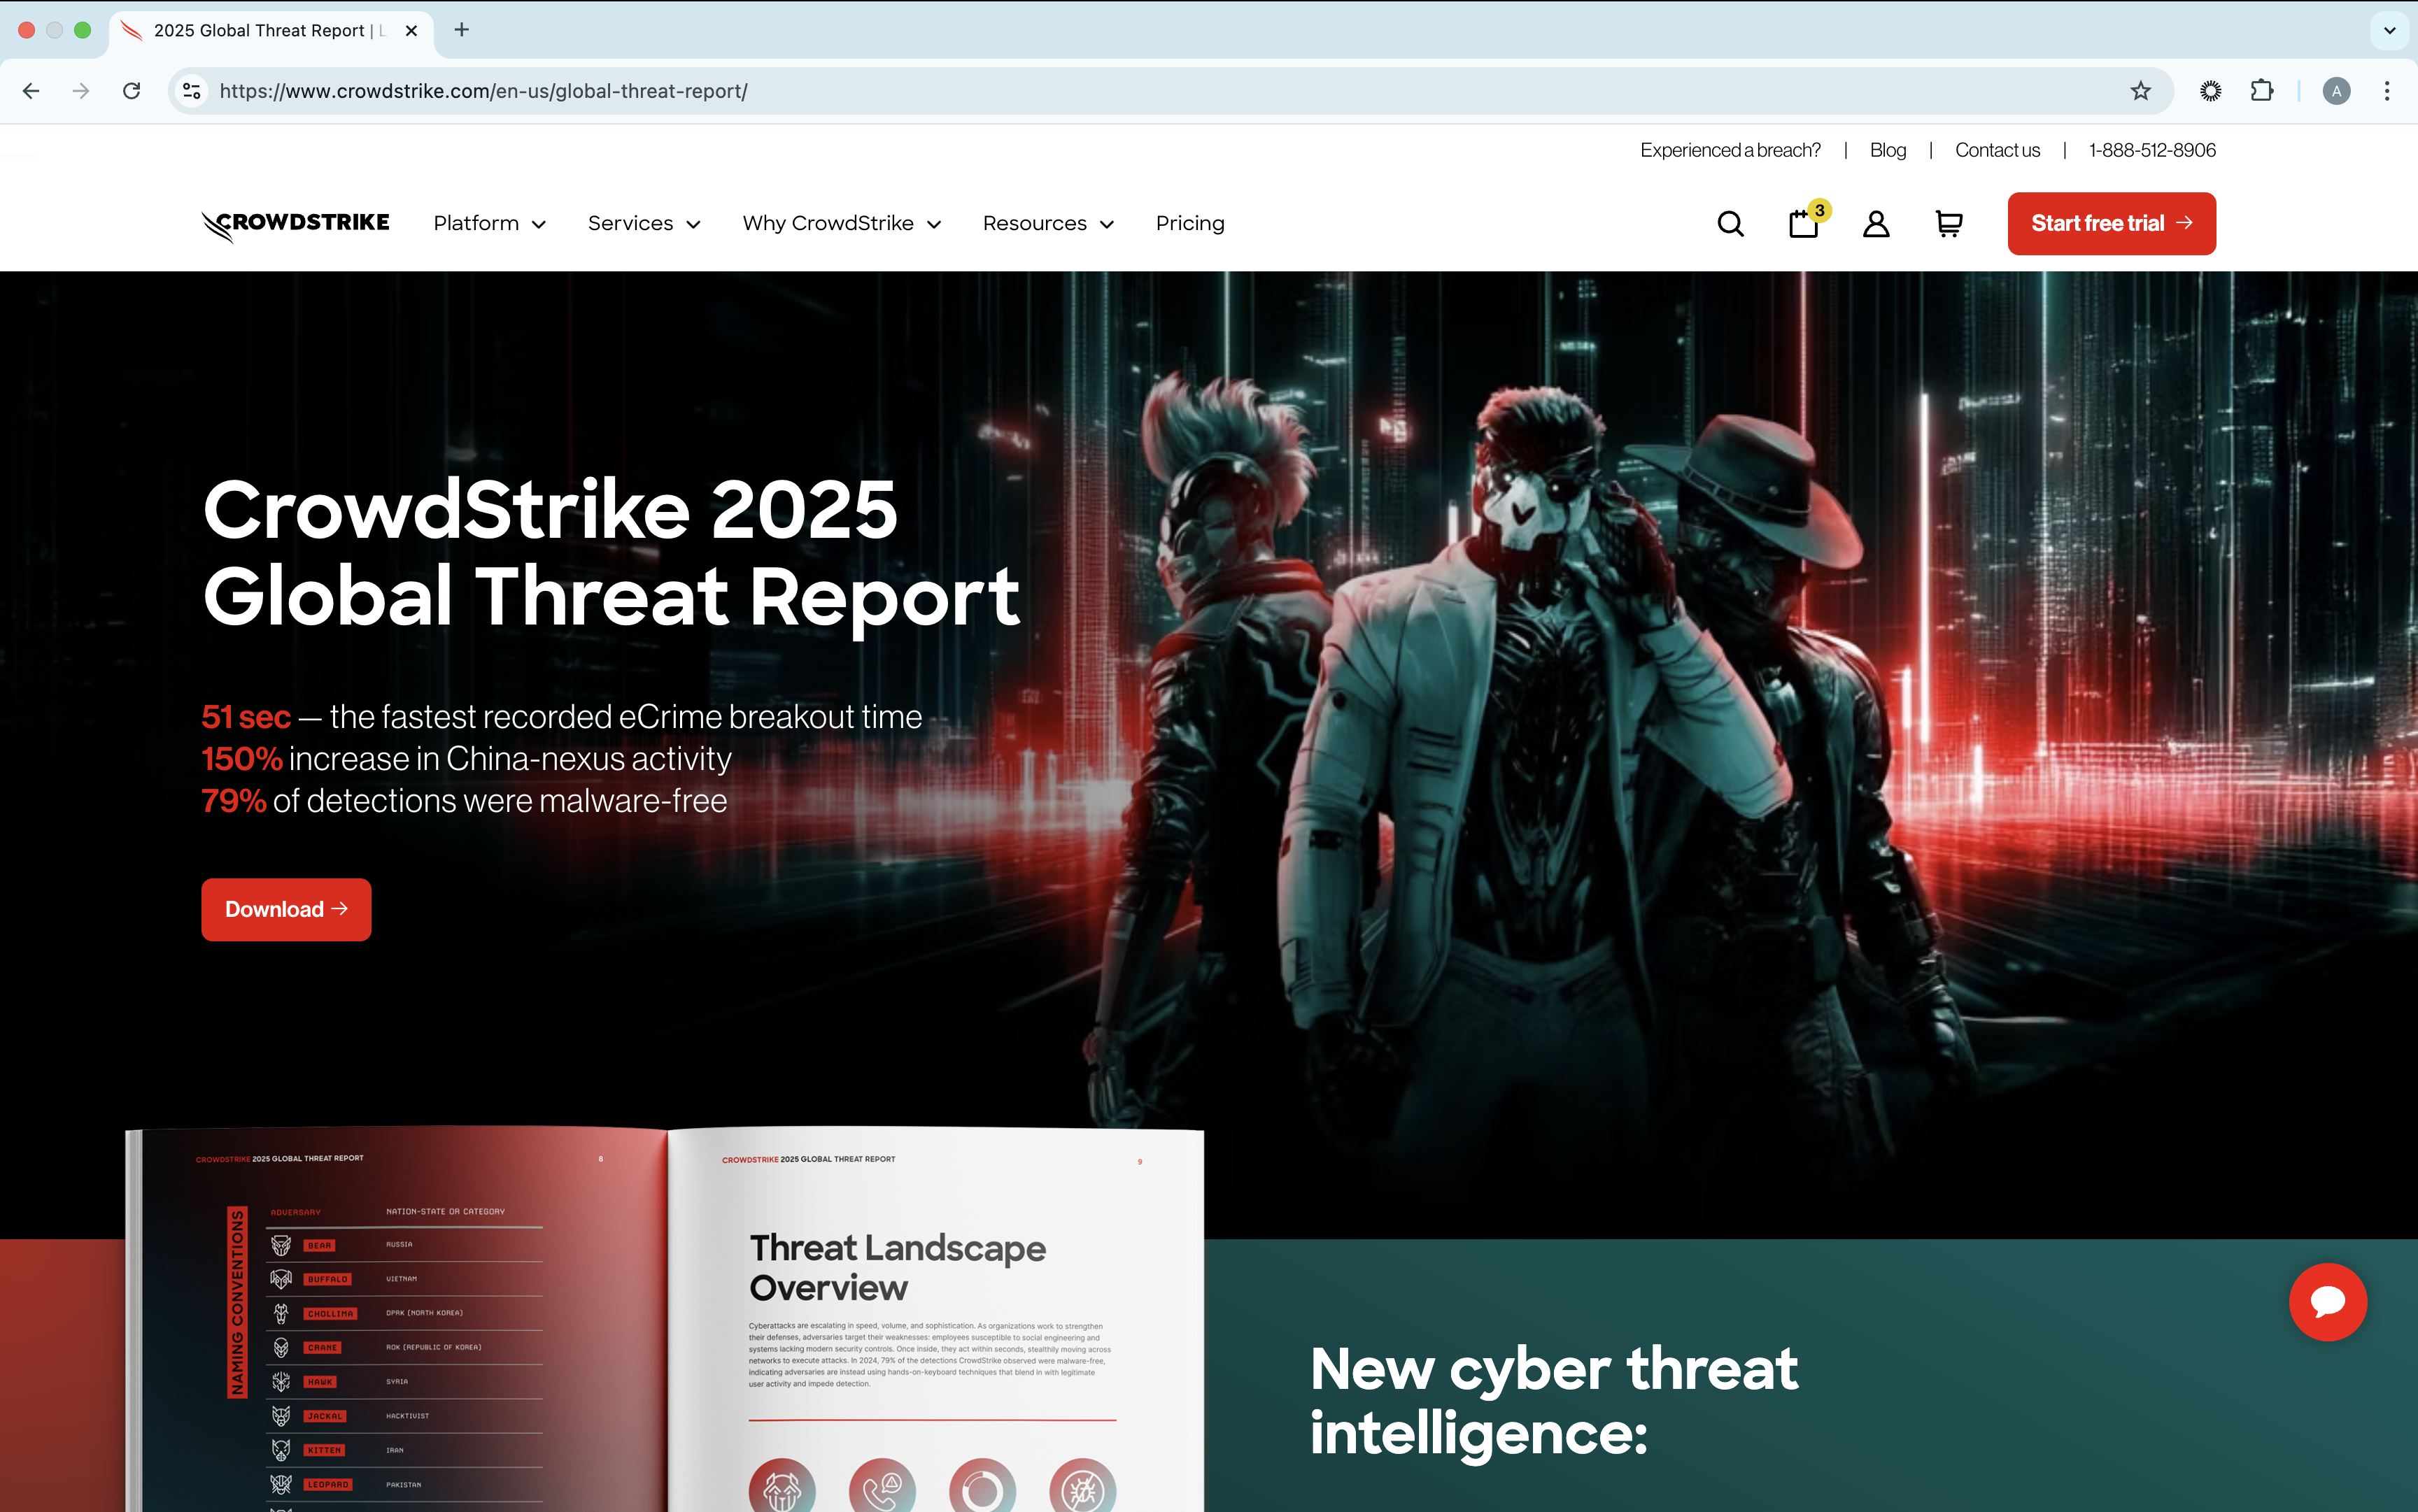
Task: Click the Start free trial button
Action: coord(2111,224)
